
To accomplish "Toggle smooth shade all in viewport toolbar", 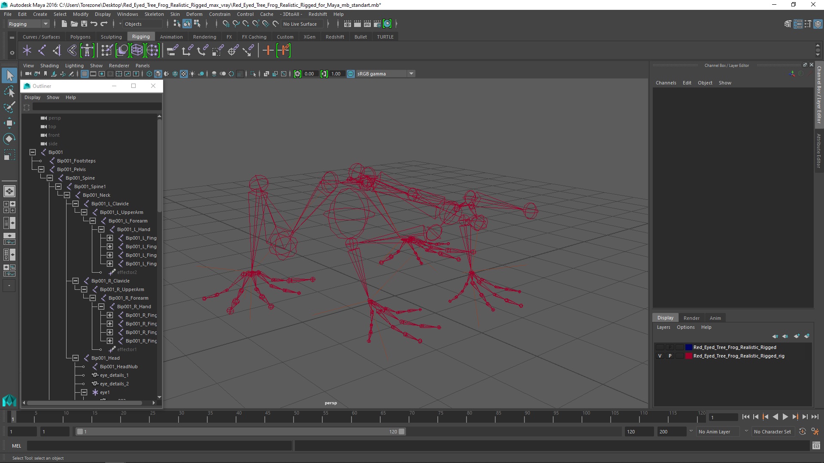I will (158, 74).
